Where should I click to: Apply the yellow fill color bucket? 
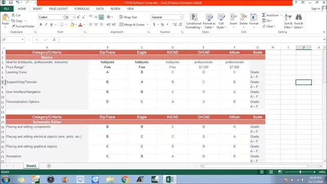72,25
